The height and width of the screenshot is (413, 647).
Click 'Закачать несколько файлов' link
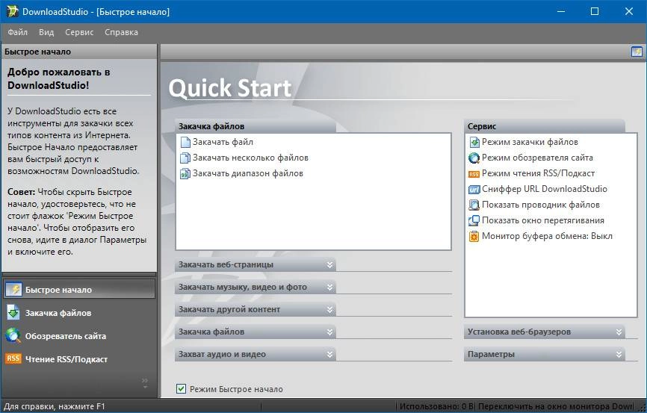250,158
